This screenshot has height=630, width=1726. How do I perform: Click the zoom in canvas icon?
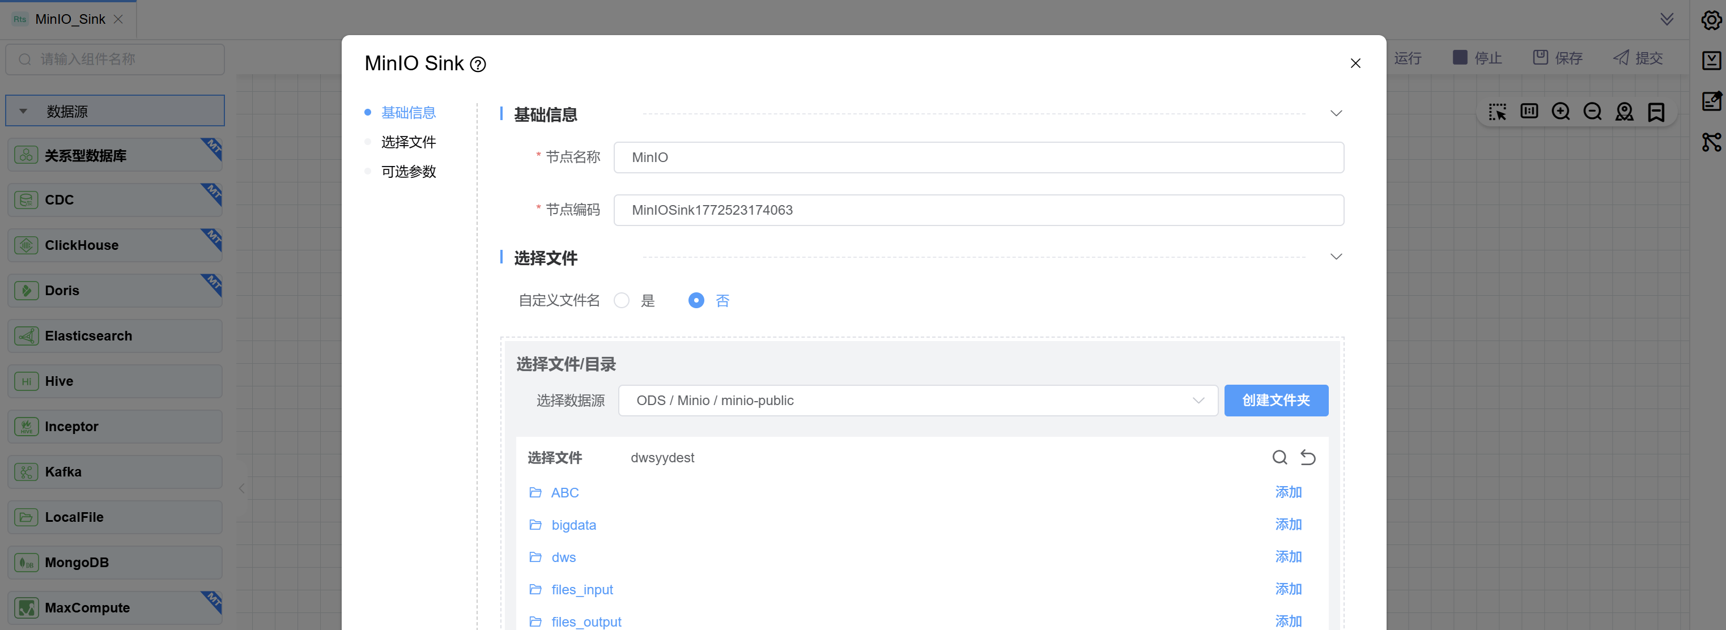coord(1561,111)
